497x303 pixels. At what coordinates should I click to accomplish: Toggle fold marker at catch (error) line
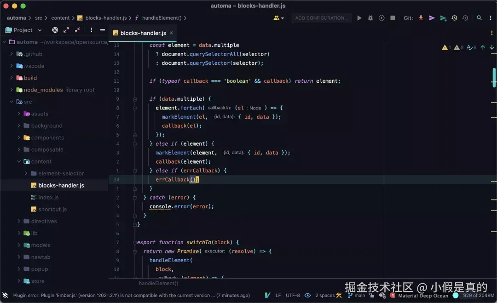[135, 198]
